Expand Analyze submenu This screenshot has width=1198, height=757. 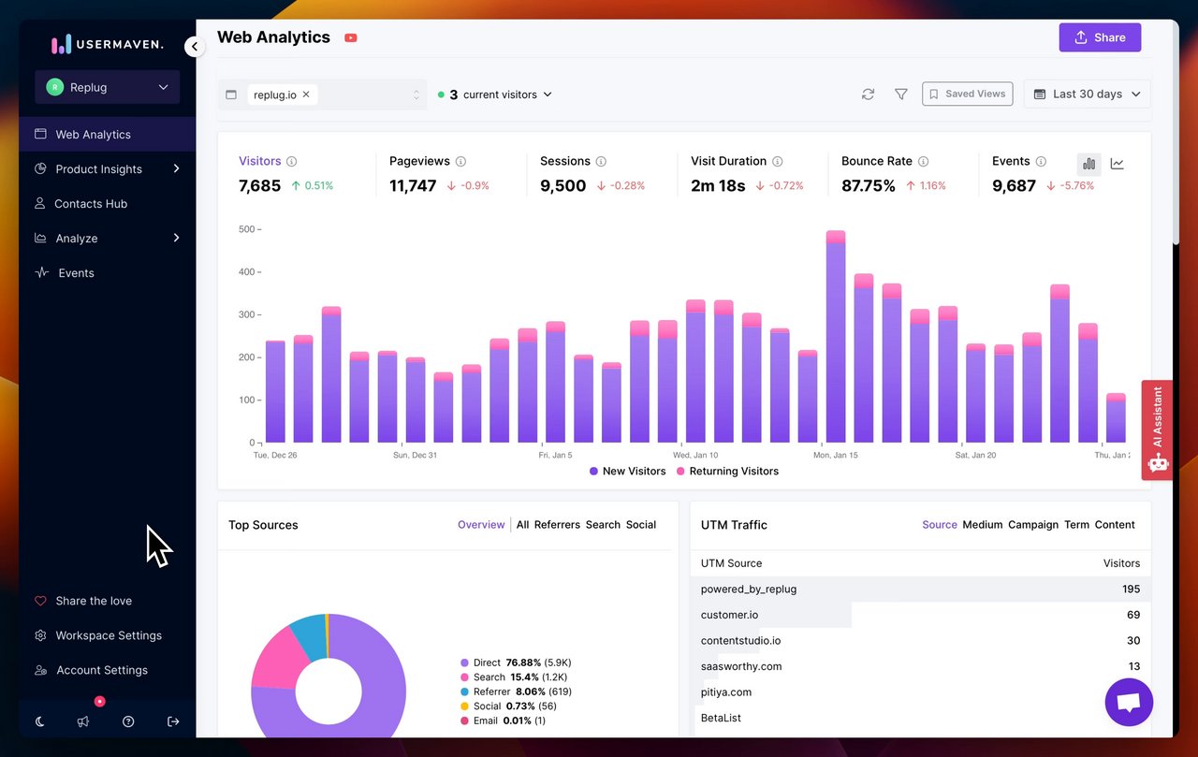click(x=177, y=238)
